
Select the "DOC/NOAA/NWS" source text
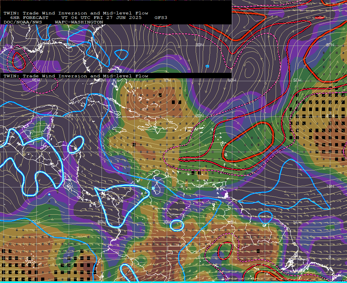tap(23, 22)
